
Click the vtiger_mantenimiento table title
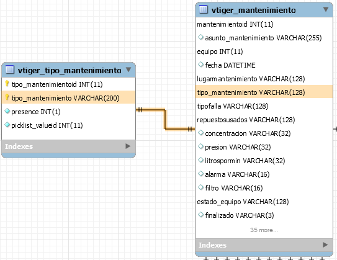pyautogui.click(x=253, y=10)
